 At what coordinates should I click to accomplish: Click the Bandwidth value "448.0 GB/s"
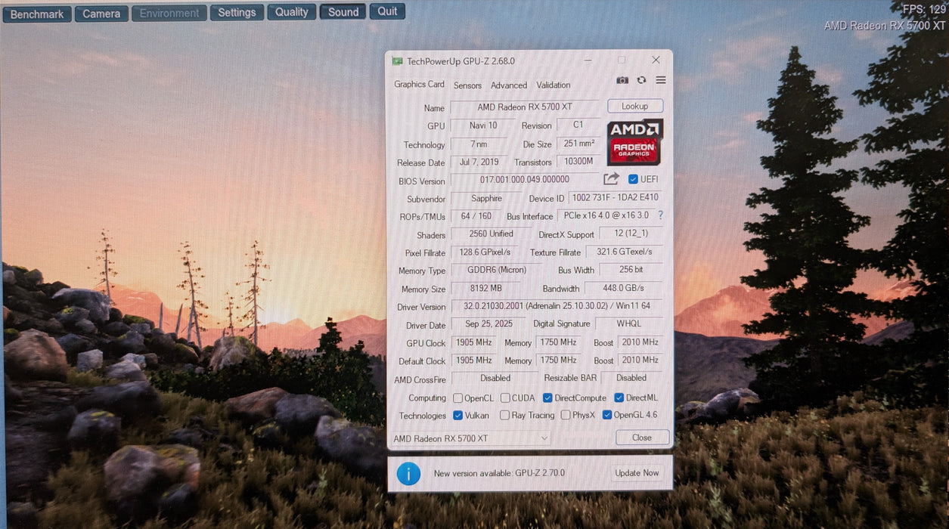624,289
